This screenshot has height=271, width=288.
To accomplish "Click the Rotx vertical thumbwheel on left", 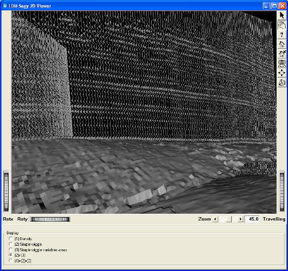I will click(6, 191).
